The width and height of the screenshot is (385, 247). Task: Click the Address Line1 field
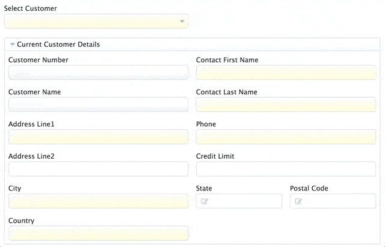(x=98, y=136)
